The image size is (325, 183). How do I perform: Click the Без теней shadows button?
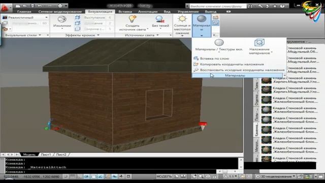pyautogui.click(x=160, y=22)
